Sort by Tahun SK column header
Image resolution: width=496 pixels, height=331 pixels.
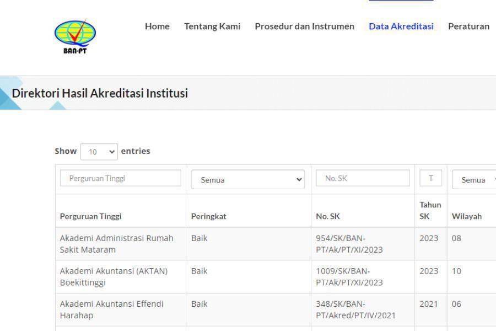[430, 211]
